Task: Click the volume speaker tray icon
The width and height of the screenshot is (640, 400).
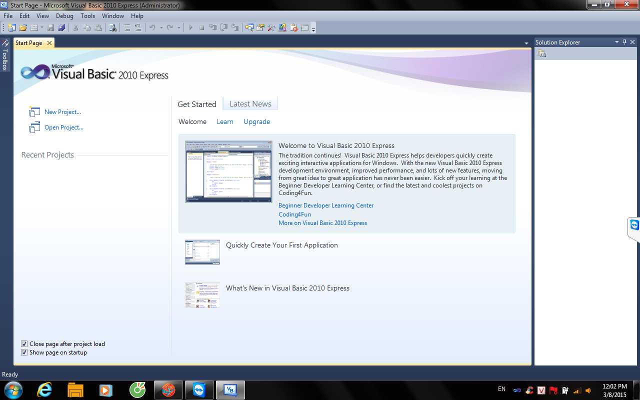Action: pos(588,390)
